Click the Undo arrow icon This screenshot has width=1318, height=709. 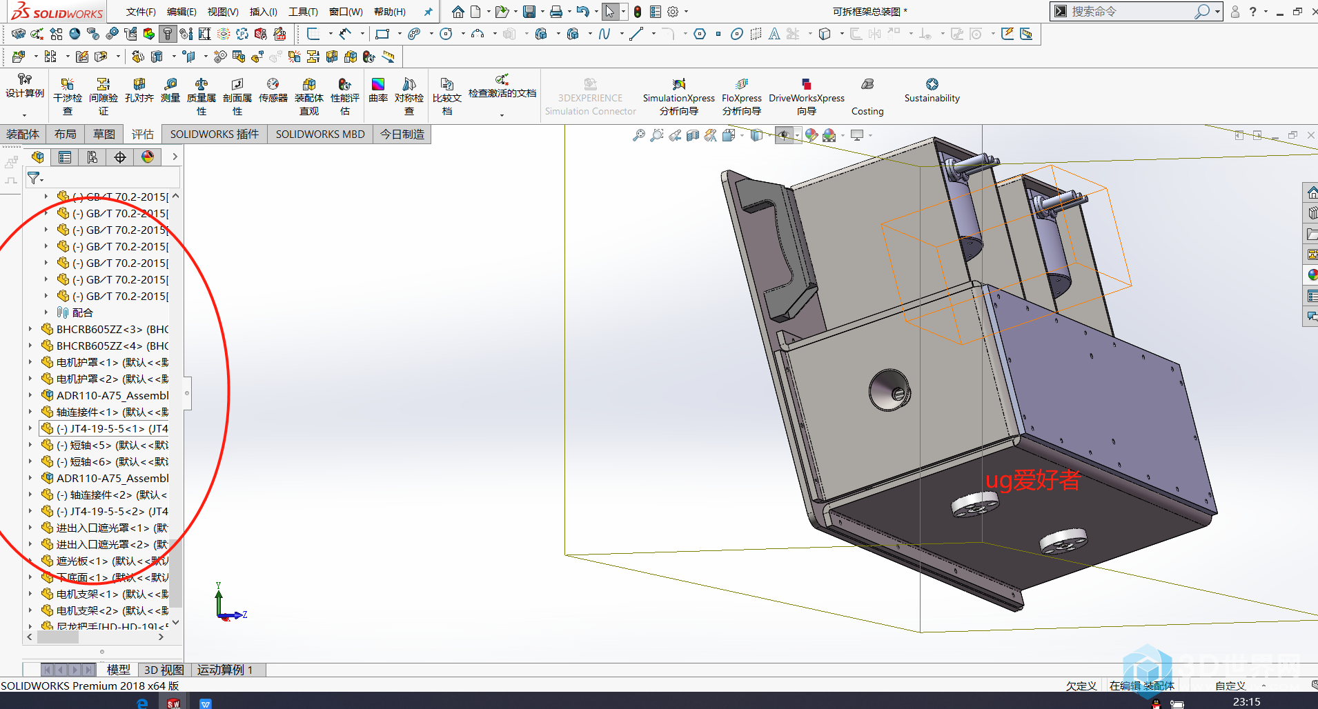(x=583, y=12)
